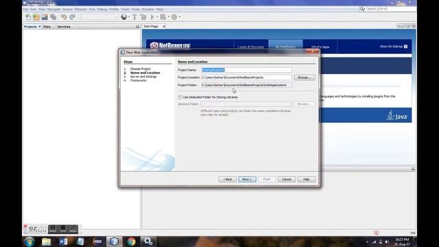The width and height of the screenshot is (439, 247).
Task: Toggle the Show On Startup checkbox
Action: coord(405,47)
